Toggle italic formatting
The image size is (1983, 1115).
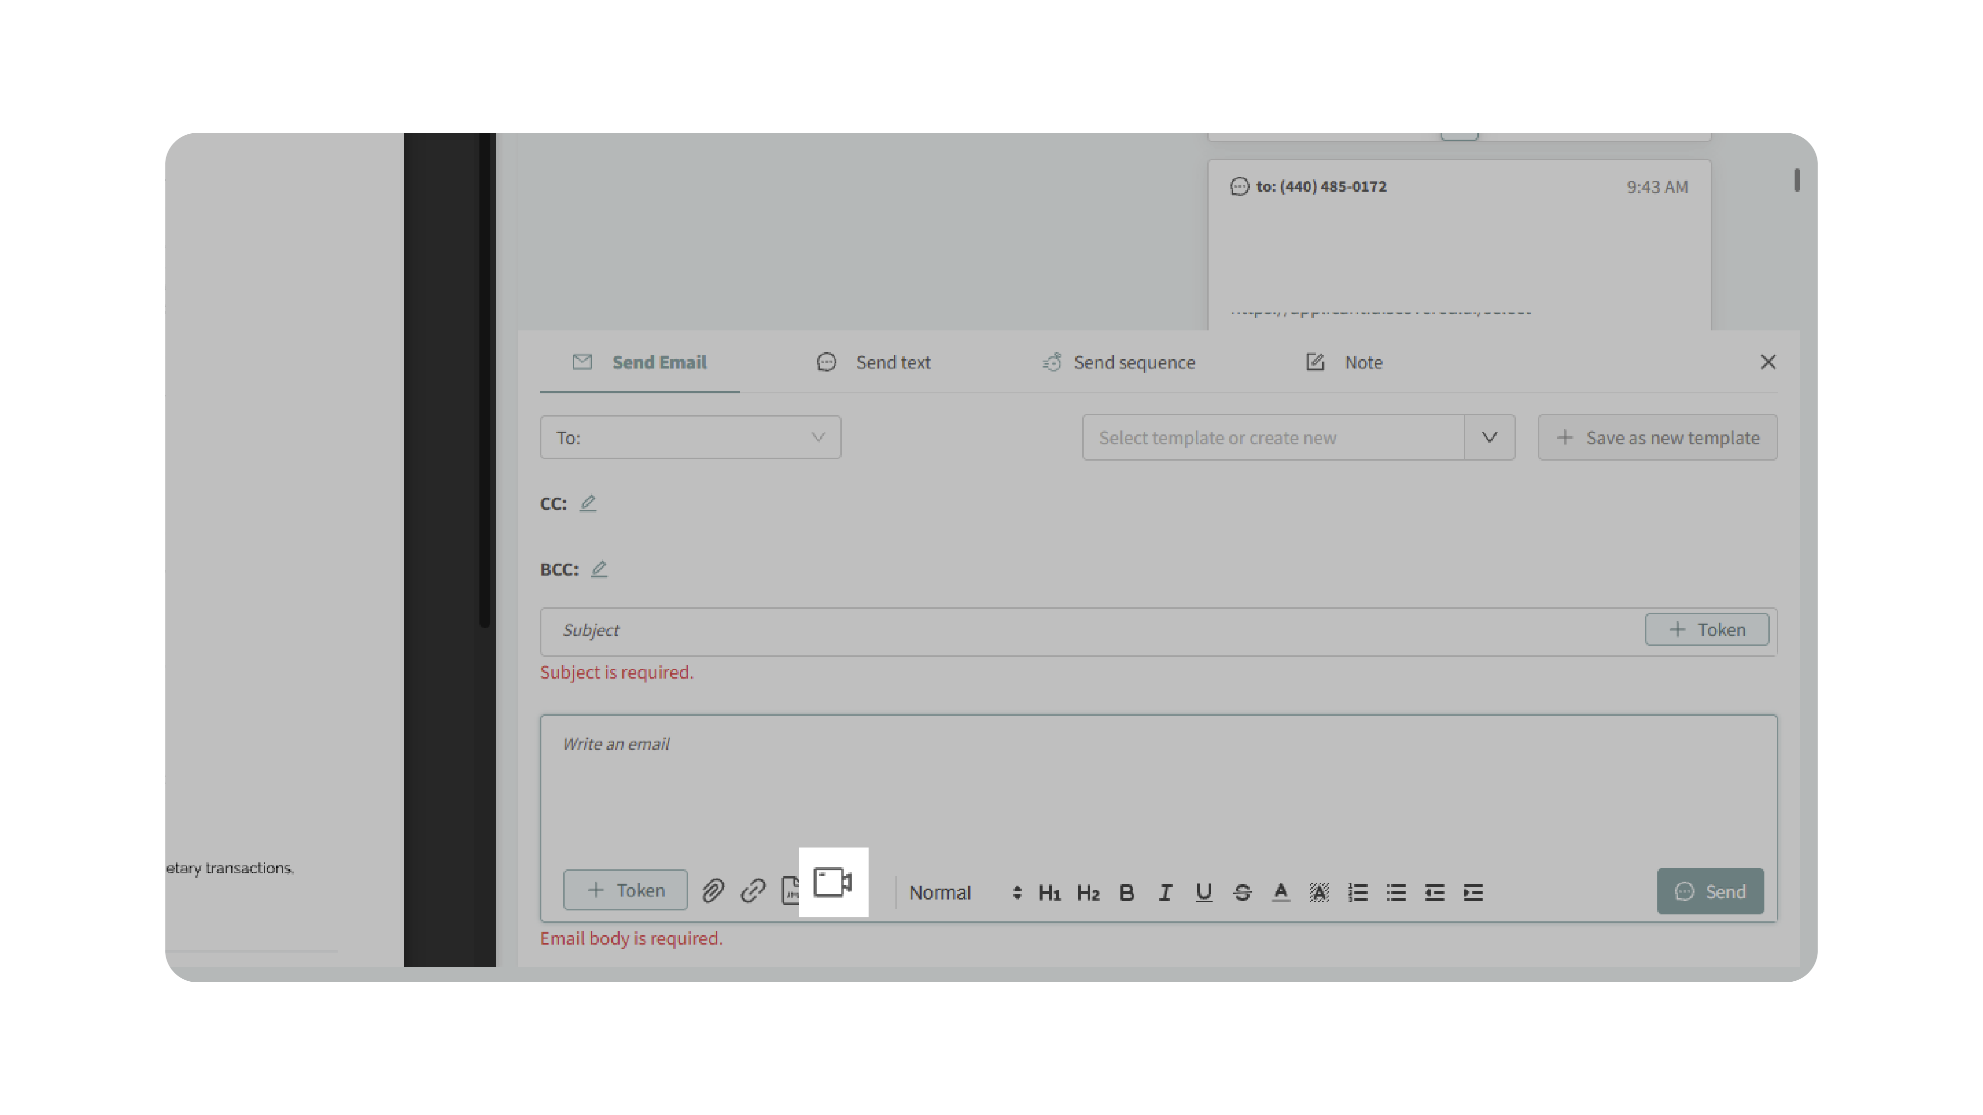click(1166, 893)
